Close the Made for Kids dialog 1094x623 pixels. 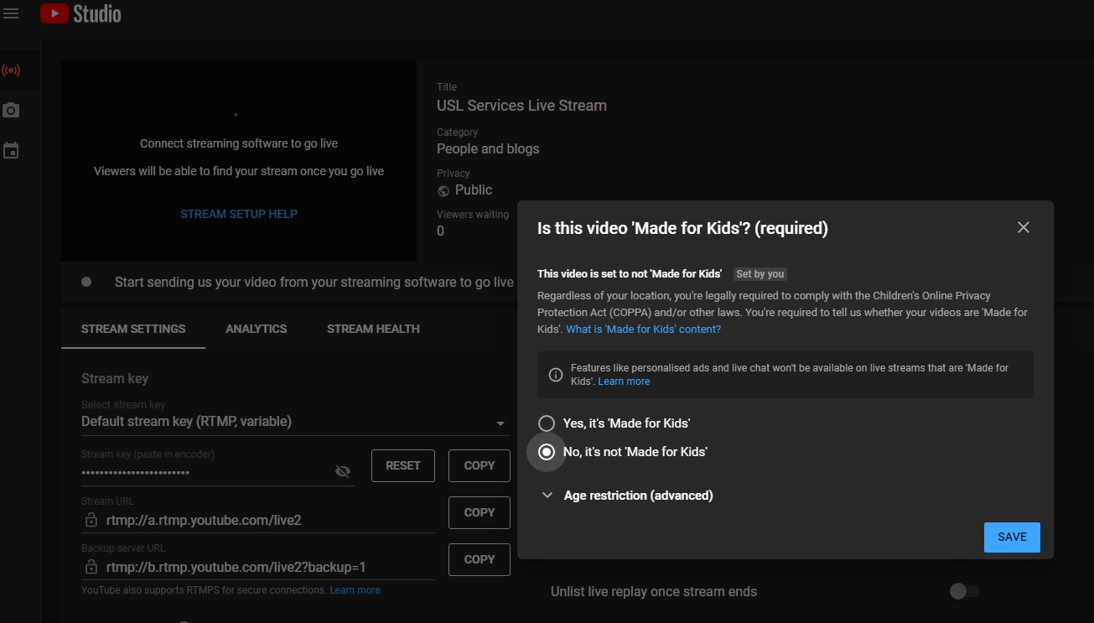click(x=1023, y=227)
